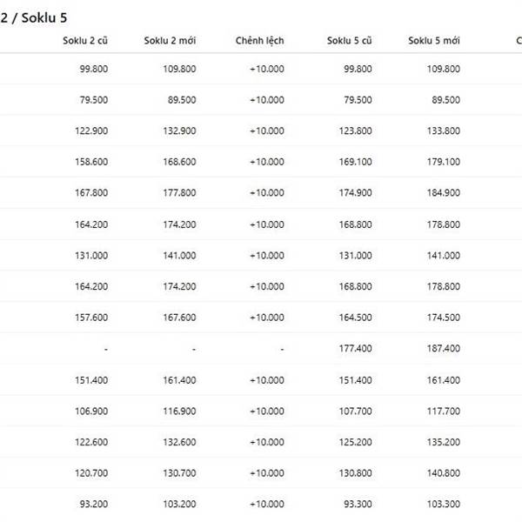522x522 pixels.
Task: Click the cell showing 122.900
Action: click(x=92, y=131)
